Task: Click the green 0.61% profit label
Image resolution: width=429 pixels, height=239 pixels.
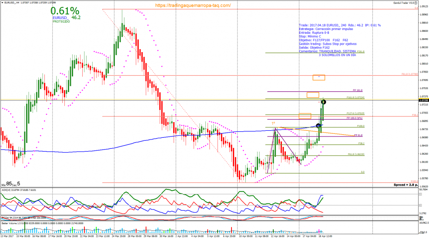Action: click(64, 10)
